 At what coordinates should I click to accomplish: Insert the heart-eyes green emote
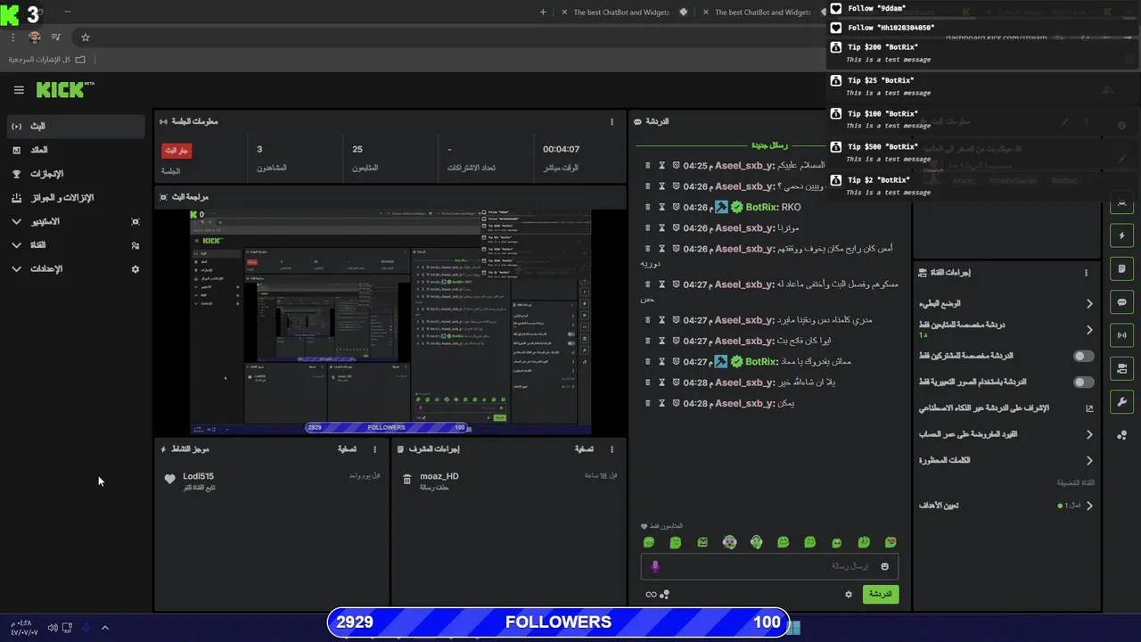point(891,542)
